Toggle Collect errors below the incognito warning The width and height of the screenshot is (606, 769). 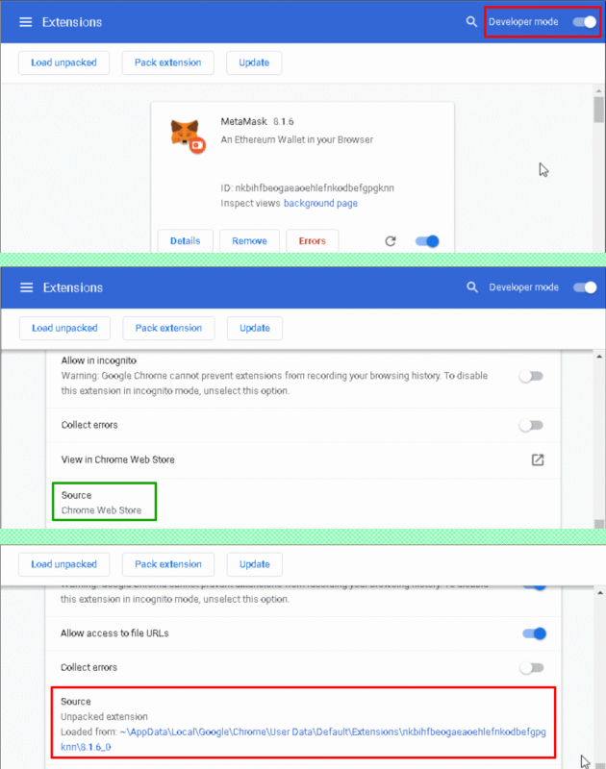click(531, 425)
